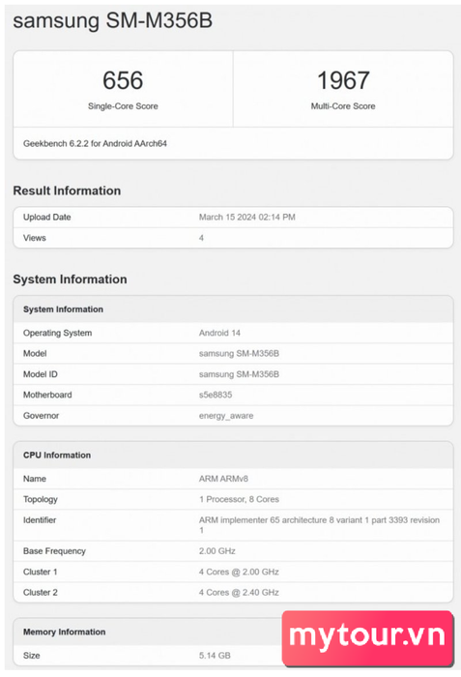The width and height of the screenshot is (461, 677).
Task: Select the CPU Name ARM ARMv8
Action: (x=223, y=479)
